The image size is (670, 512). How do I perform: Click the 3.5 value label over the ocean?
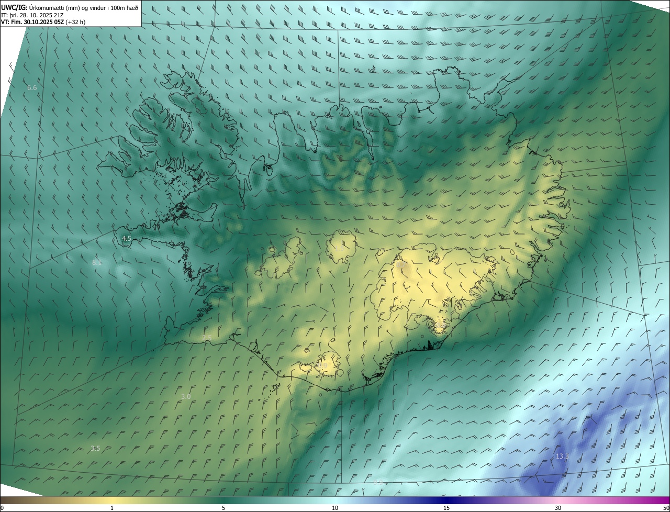pos(95,449)
